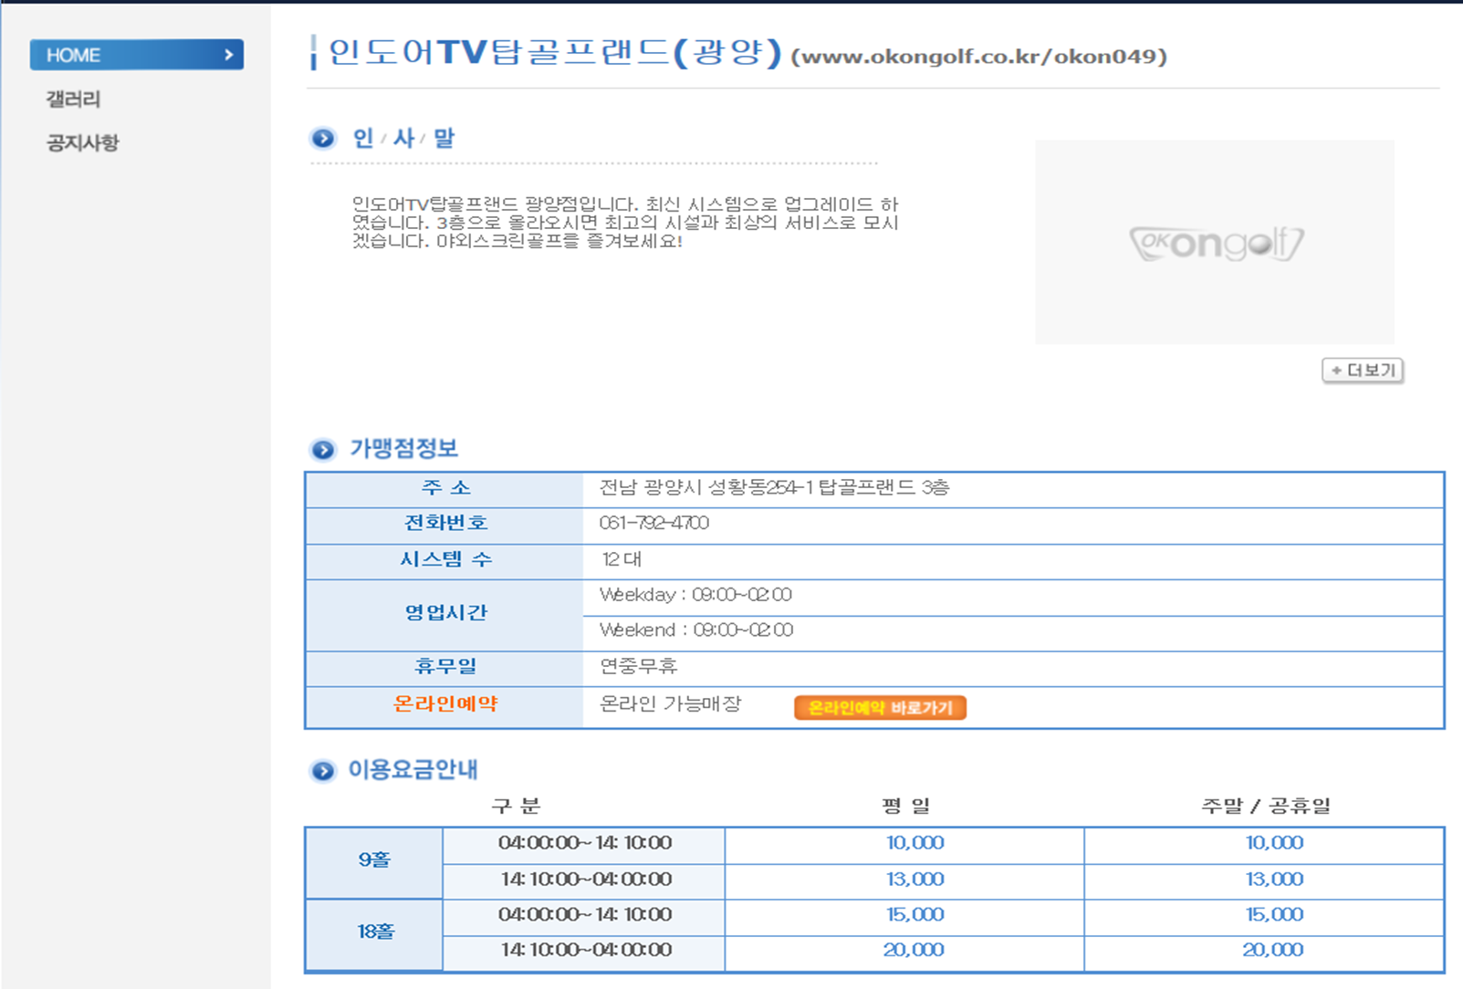Open the 공지사항 notice page
Viewport: 1463px width, 989px height.
(83, 143)
